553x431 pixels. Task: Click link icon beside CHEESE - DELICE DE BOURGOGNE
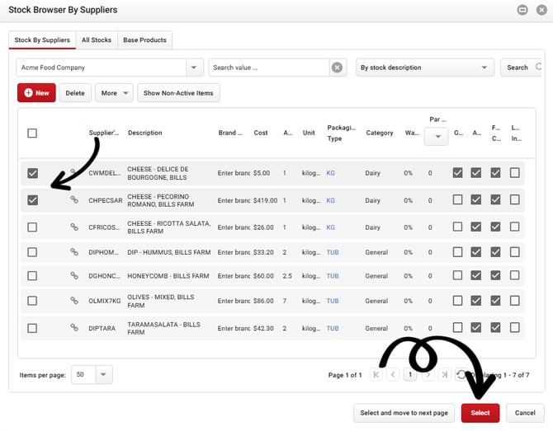click(x=74, y=173)
